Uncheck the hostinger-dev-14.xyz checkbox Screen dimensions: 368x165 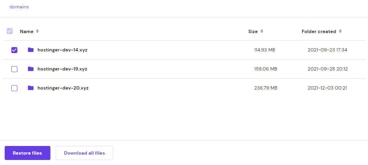point(14,50)
